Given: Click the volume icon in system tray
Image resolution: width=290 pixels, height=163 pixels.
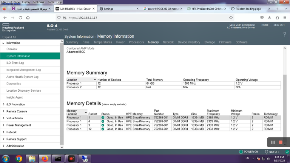Looking at the screenshot, I should (x=268, y=159).
